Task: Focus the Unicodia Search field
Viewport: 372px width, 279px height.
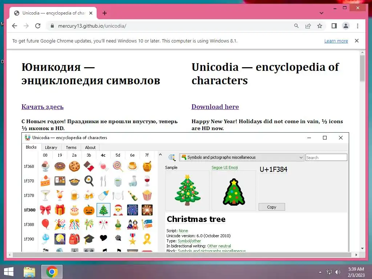Action: [326, 158]
